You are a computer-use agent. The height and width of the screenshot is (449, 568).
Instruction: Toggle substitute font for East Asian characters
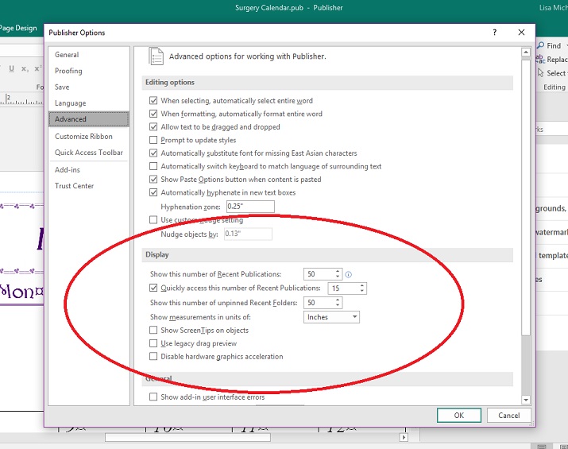point(153,153)
